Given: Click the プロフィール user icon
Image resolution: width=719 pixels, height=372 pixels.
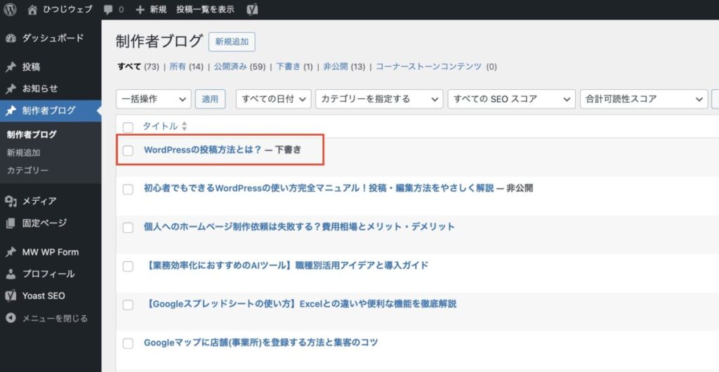Looking at the screenshot, I should [11, 274].
